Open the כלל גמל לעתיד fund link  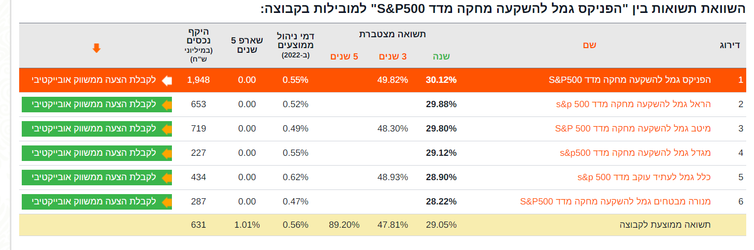point(644,178)
